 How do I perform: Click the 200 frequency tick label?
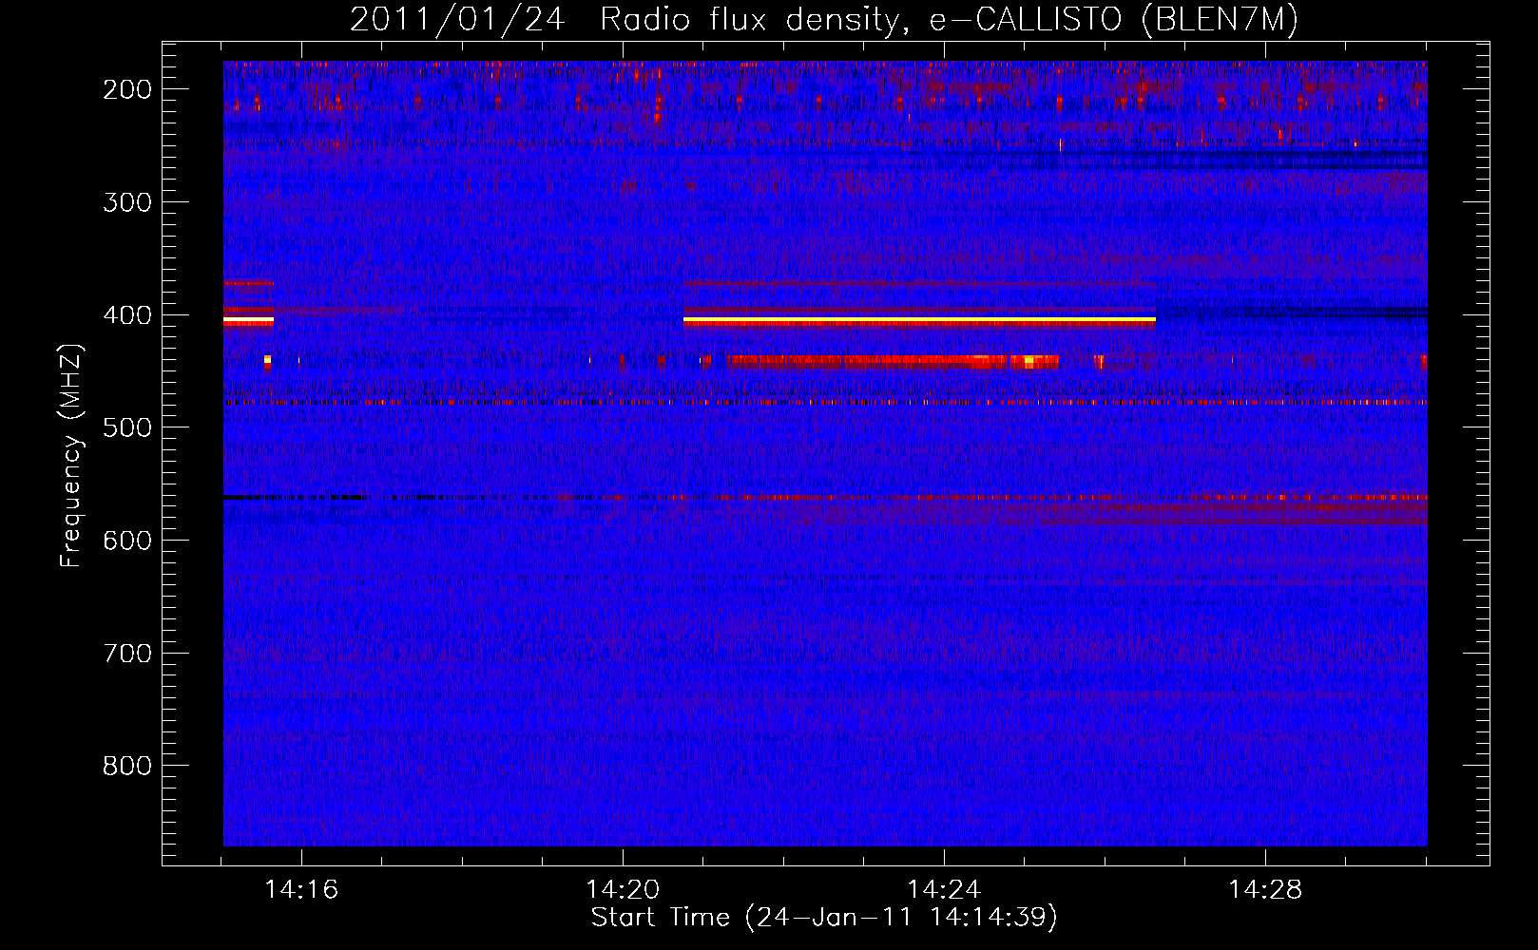click(126, 89)
